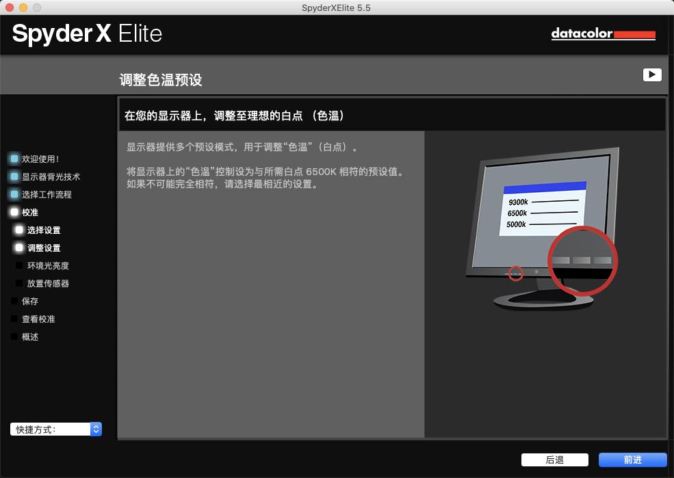Click the dark indicator beside 环境光亮度
Viewport: 674px width, 478px height.
(x=19, y=266)
